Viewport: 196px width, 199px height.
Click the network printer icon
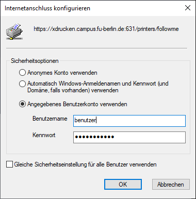[x=14, y=31]
